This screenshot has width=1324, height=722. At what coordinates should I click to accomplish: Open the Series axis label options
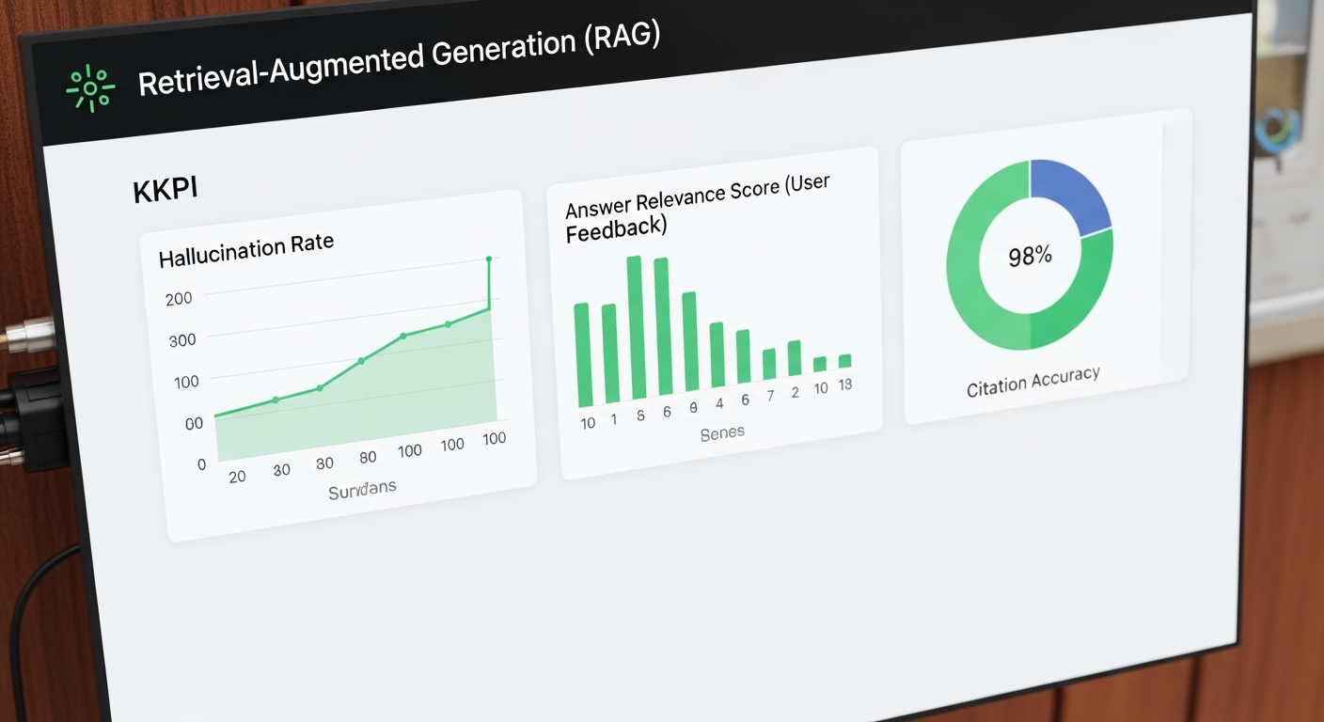[x=720, y=432]
